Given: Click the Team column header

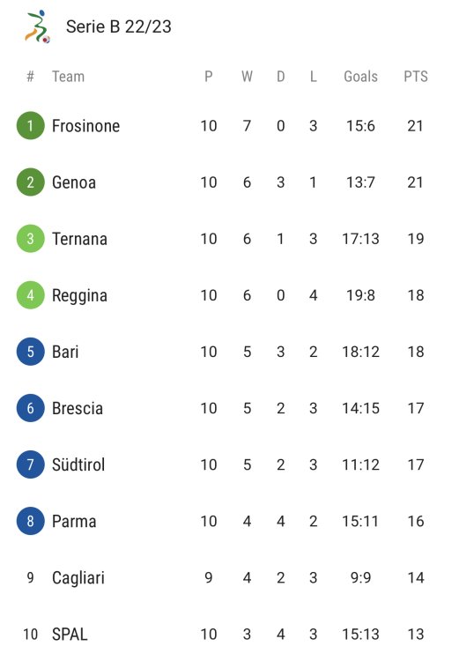Looking at the screenshot, I should [x=69, y=77].
